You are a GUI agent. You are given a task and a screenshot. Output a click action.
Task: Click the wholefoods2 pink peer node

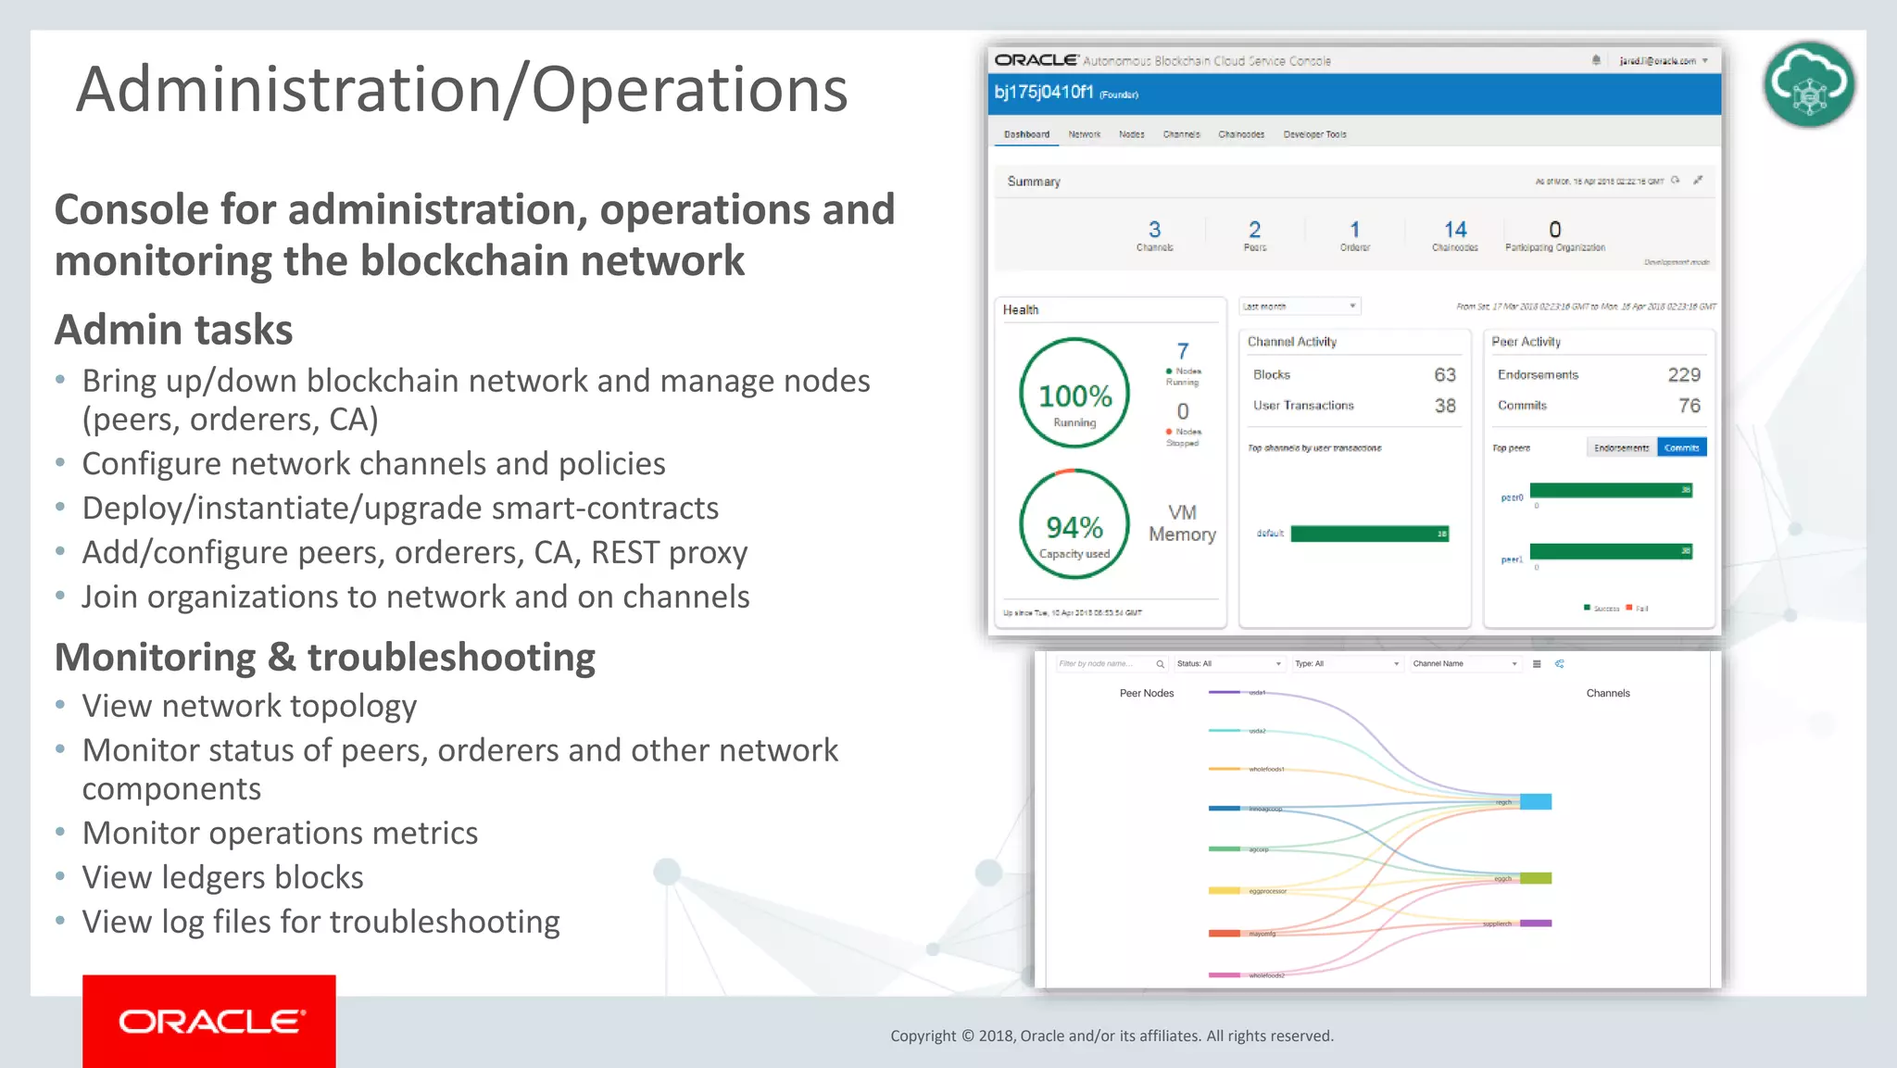[x=1225, y=974]
